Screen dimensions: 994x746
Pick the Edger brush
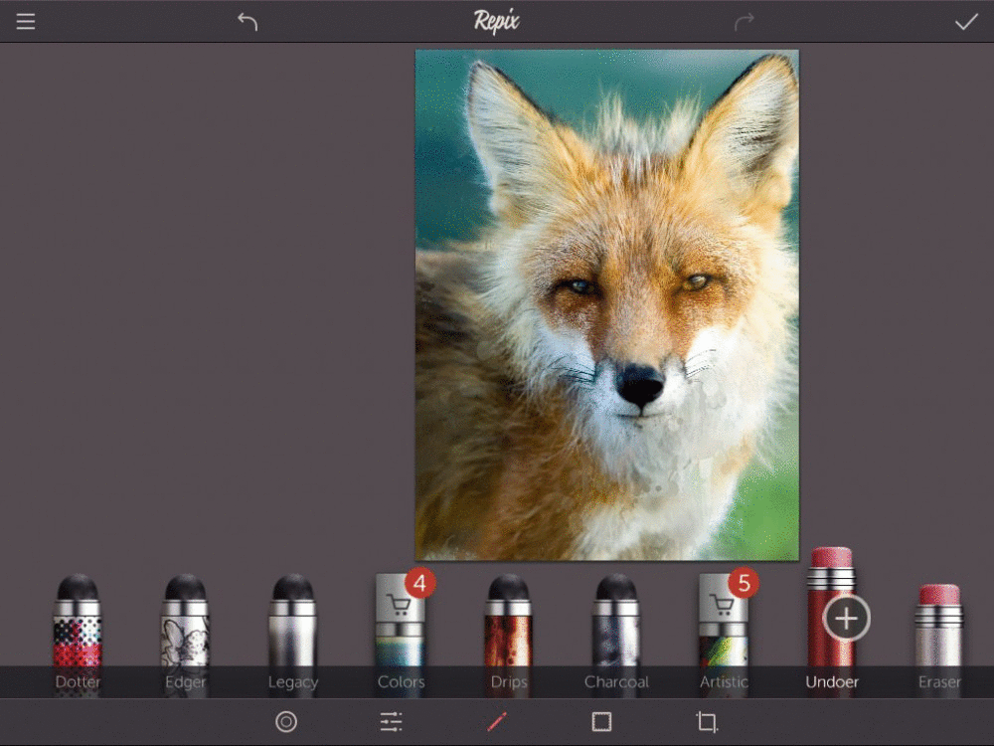(x=186, y=627)
